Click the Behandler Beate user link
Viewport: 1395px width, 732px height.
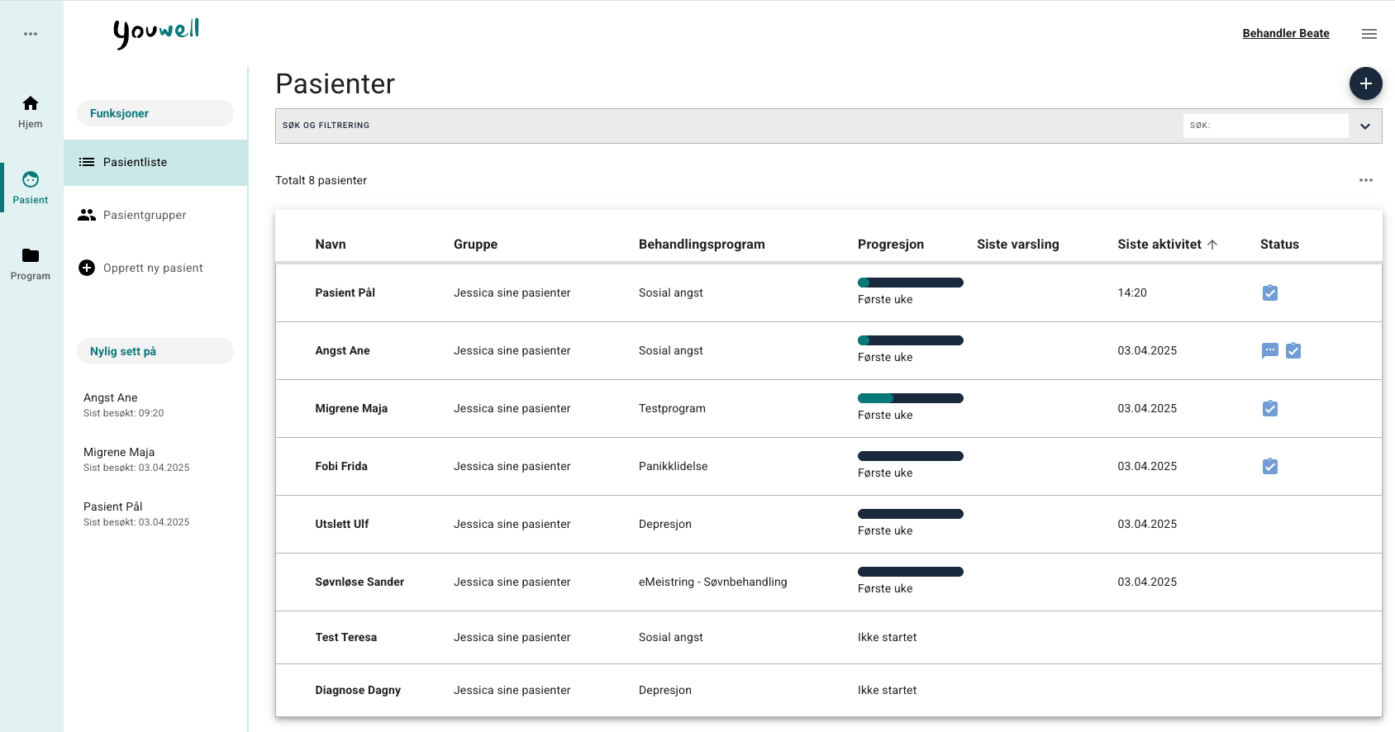coord(1286,33)
